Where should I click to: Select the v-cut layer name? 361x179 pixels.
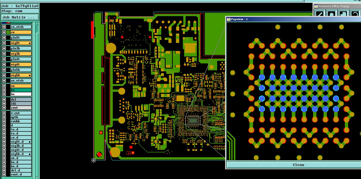[x=21, y=113]
